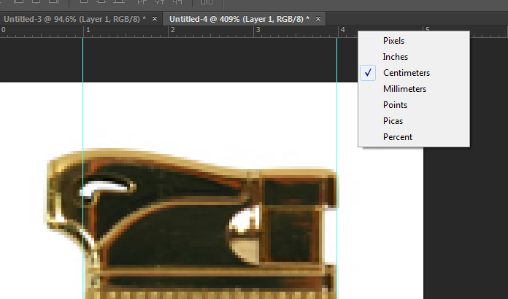Choose Pixels as ruler unit
508x299 pixels.
tap(393, 41)
